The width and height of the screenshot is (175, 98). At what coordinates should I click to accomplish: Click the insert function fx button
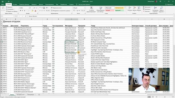coord(26,16)
